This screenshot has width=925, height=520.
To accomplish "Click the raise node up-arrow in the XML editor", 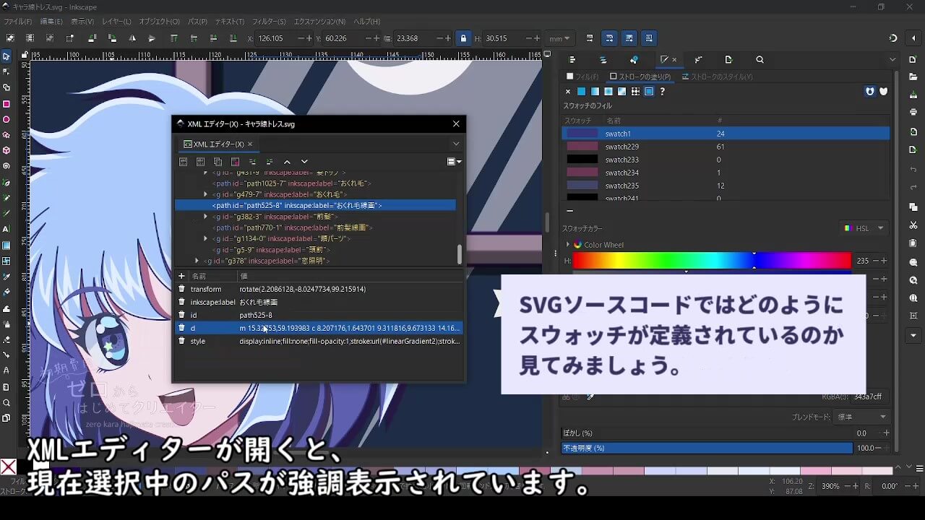I will (287, 162).
